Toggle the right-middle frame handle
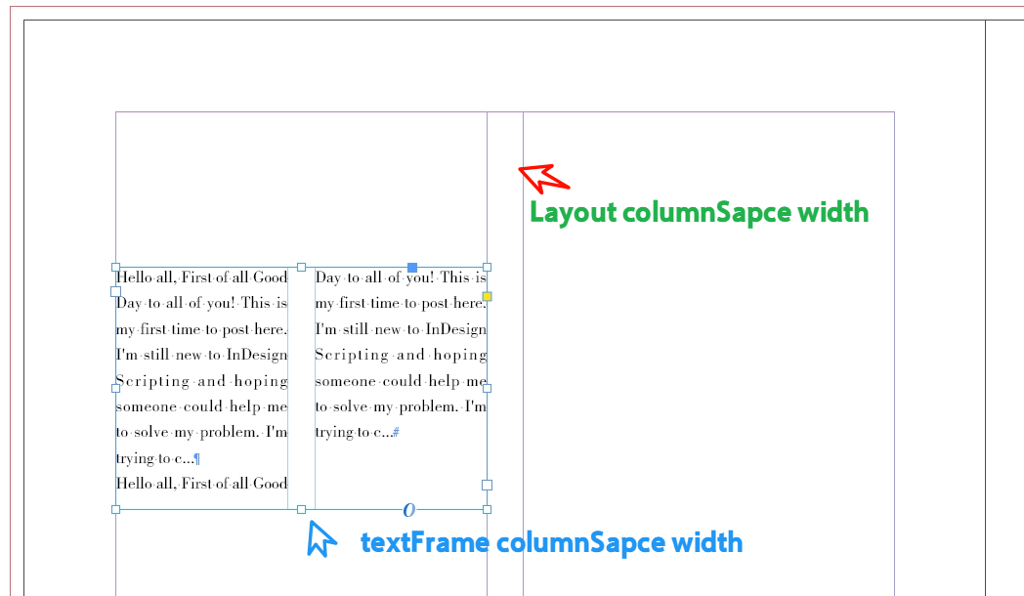The height and width of the screenshot is (596, 1024). (488, 484)
